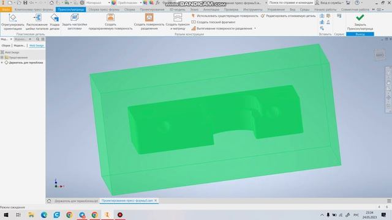The height and width of the screenshot is (220, 392).
Task: Close the model browser tab with the x
Action: (x=11, y=39)
